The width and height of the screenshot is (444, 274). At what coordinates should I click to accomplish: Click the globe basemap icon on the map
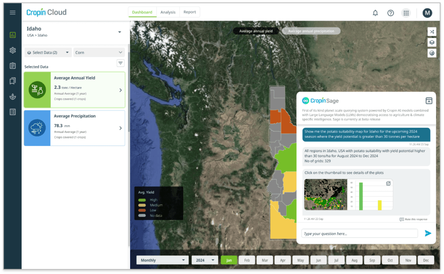(432, 53)
